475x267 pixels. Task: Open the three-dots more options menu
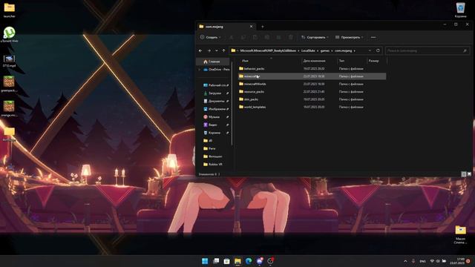pyautogui.click(x=373, y=37)
